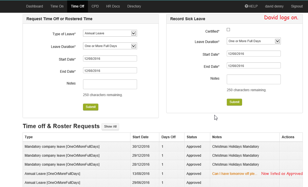Click the Signout link
Screen dimensions: 308x187
297,6
